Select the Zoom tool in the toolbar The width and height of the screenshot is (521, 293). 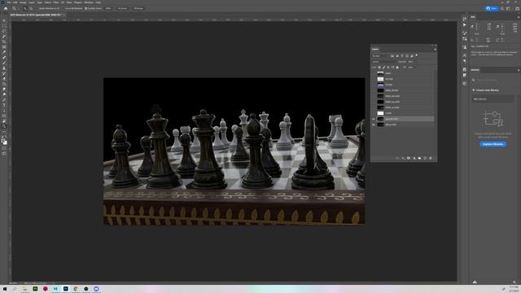click(x=4, y=126)
